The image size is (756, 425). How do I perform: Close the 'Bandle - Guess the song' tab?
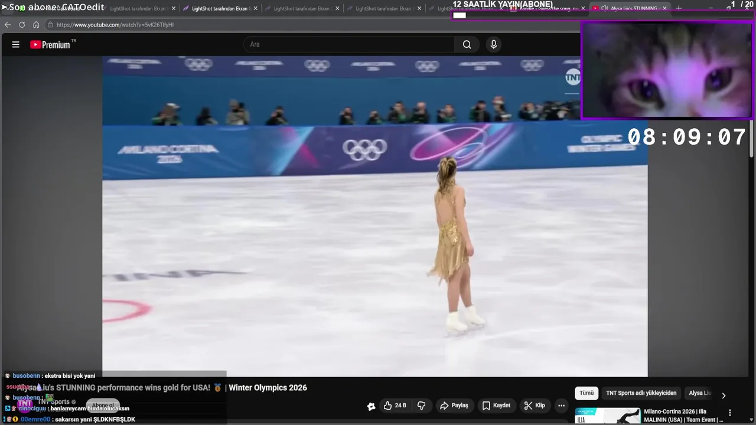tap(584, 9)
